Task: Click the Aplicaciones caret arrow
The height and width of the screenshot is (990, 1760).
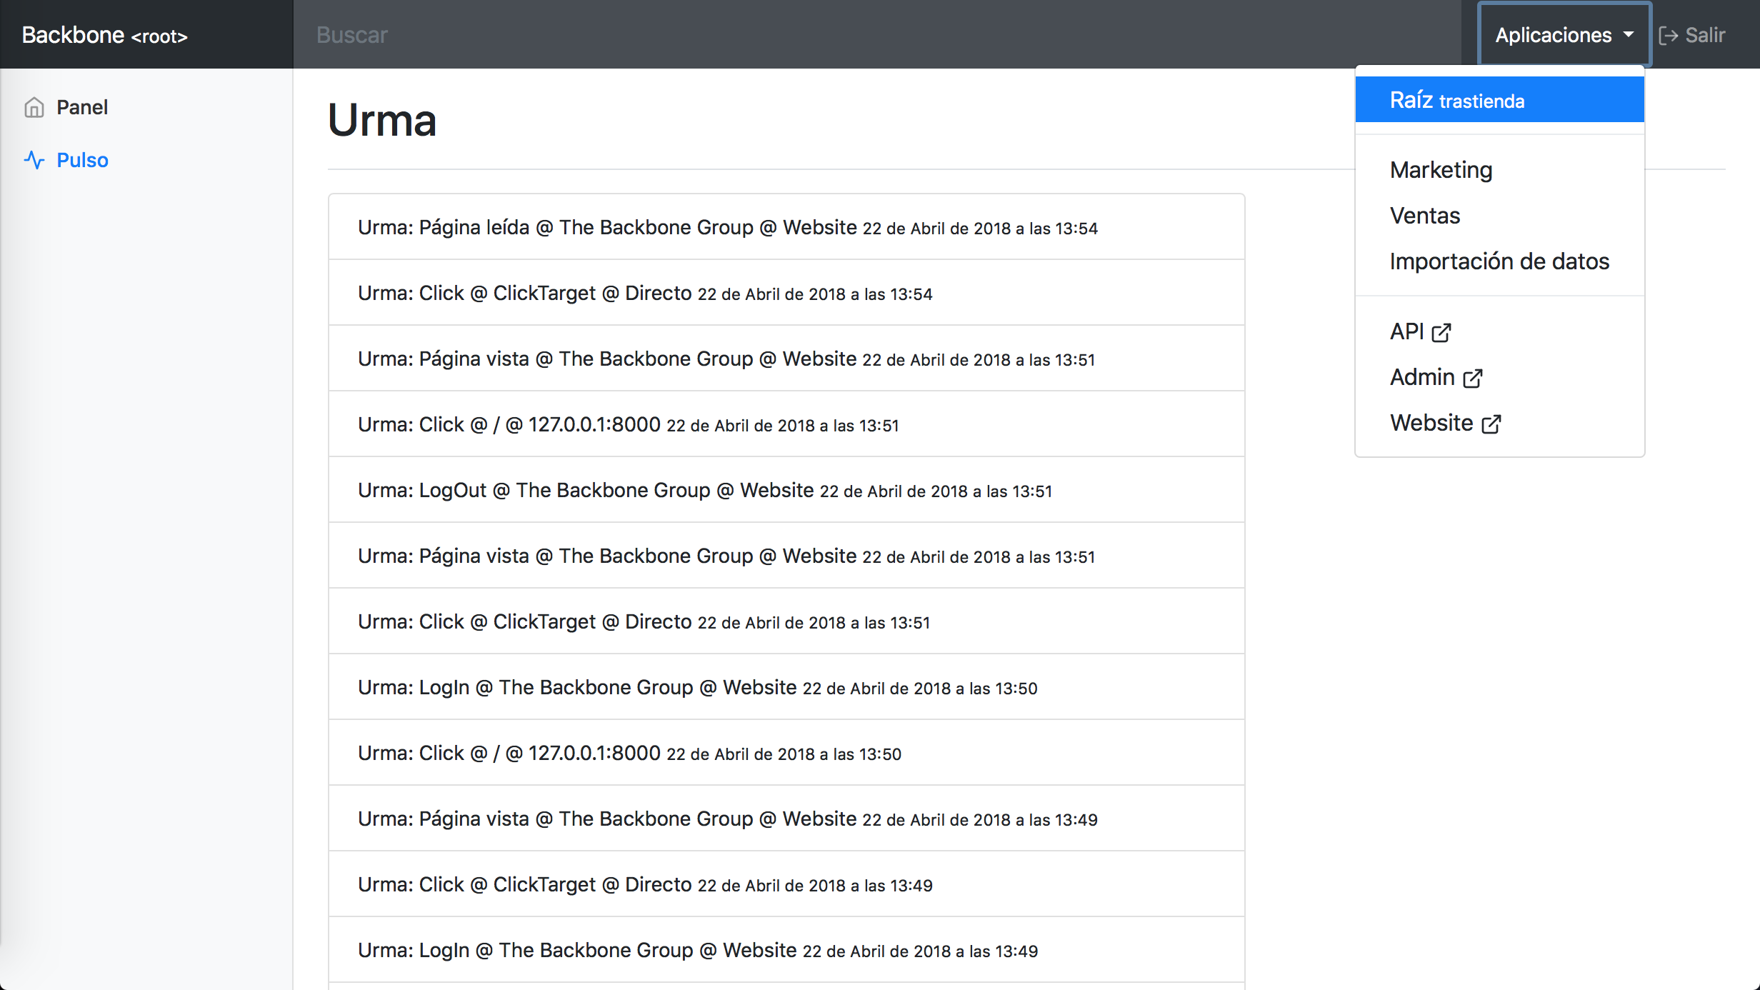Action: (1628, 34)
